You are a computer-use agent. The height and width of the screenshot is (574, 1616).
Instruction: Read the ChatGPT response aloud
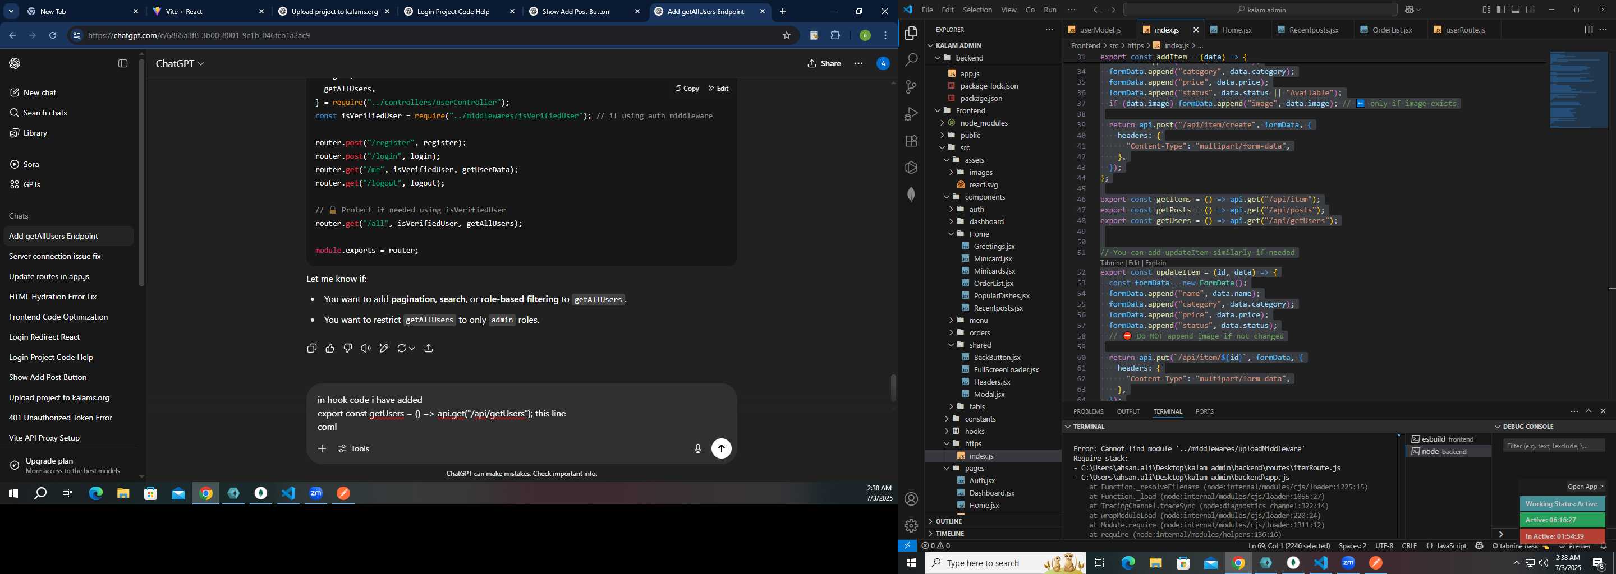point(366,349)
